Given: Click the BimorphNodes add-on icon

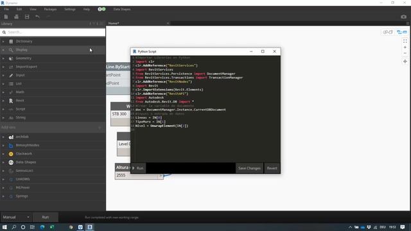Looking at the screenshot, I should pos(11,146).
